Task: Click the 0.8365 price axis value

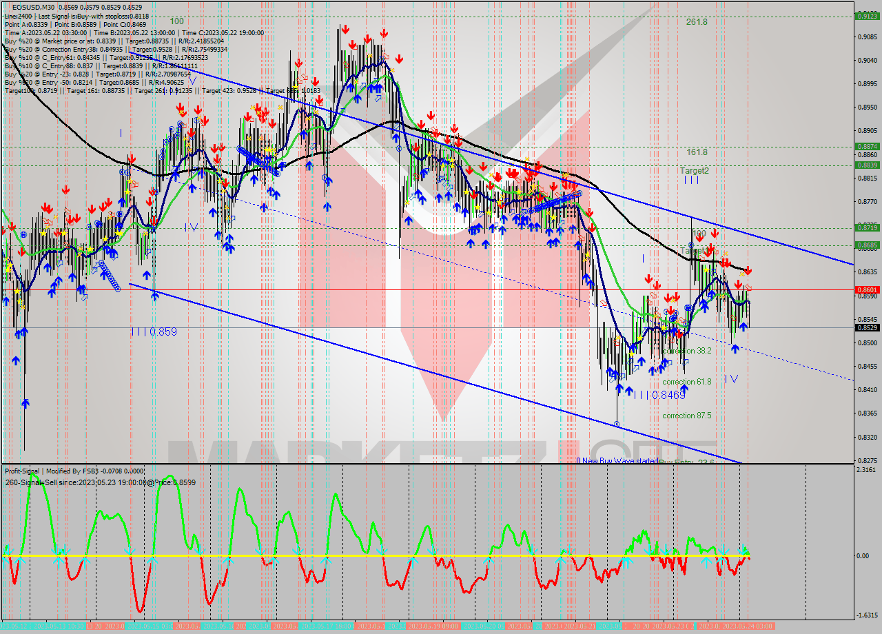Action: tap(866, 413)
